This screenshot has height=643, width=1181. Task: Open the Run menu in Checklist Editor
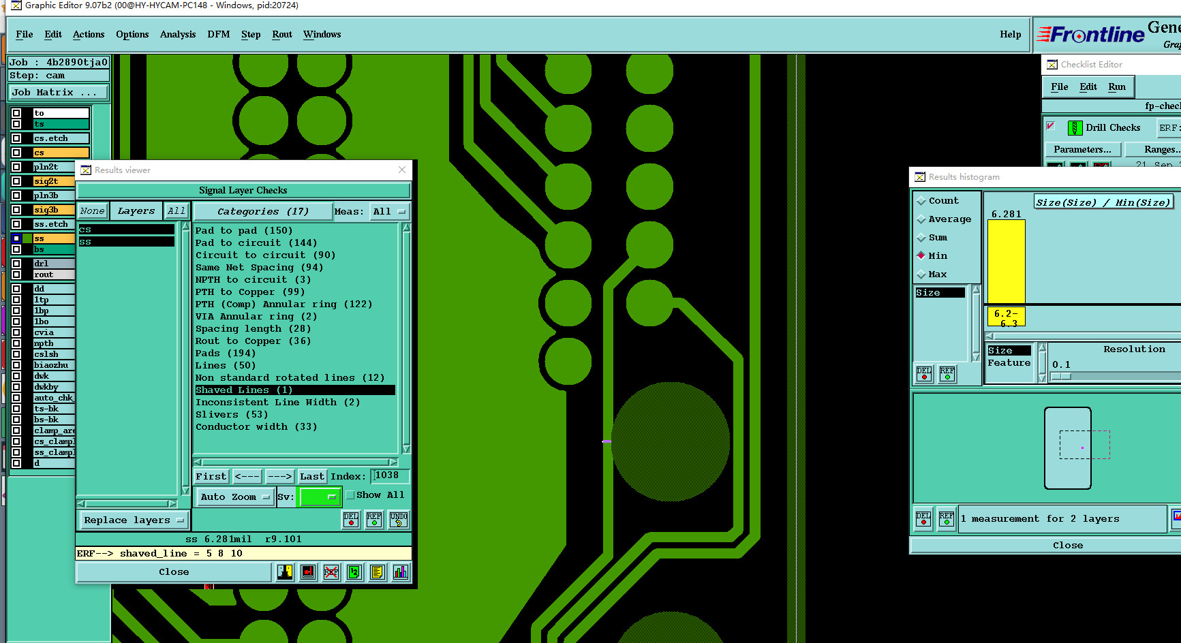[1117, 87]
